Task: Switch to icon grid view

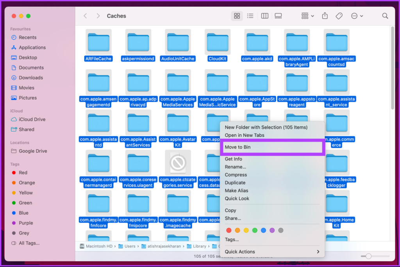Action: point(237,16)
